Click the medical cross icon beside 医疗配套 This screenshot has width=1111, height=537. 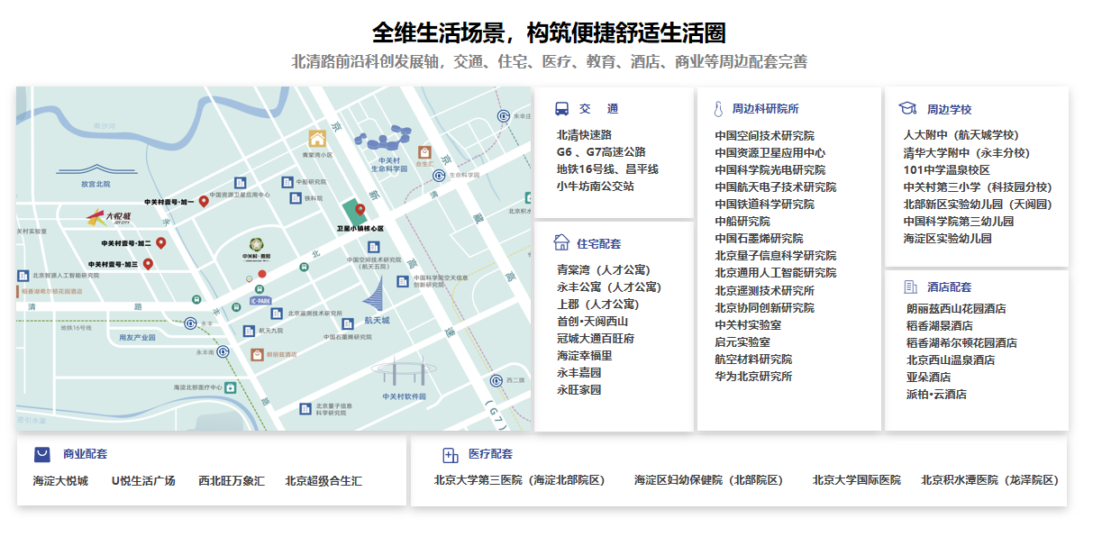tap(451, 455)
